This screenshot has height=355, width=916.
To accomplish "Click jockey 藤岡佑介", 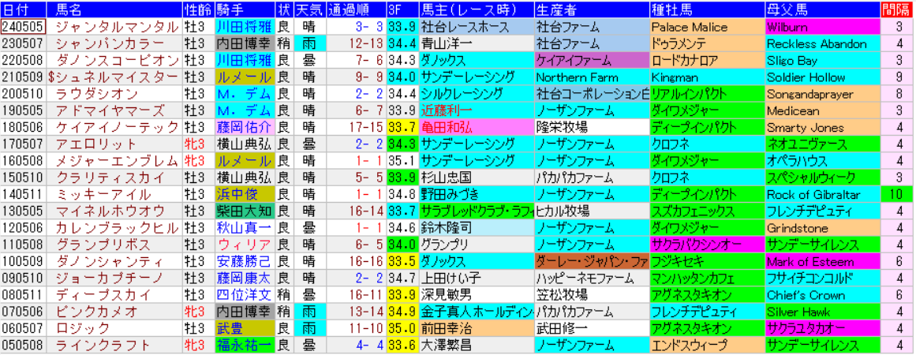I will pyautogui.click(x=243, y=128).
